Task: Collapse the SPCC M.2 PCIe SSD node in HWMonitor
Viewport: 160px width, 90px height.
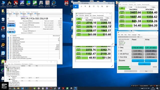Action: tap(6, 75)
